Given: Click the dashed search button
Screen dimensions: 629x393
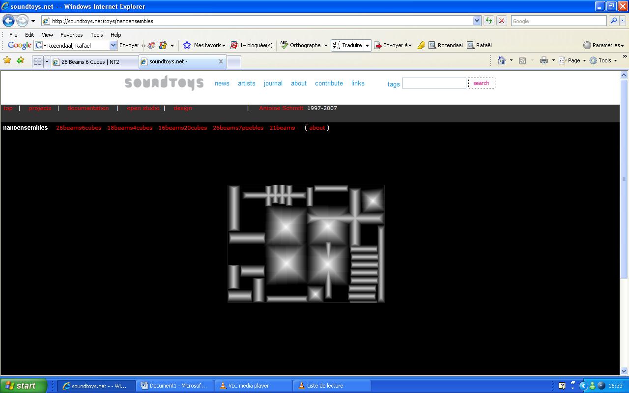Looking at the screenshot, I should (x=482, y=83).
